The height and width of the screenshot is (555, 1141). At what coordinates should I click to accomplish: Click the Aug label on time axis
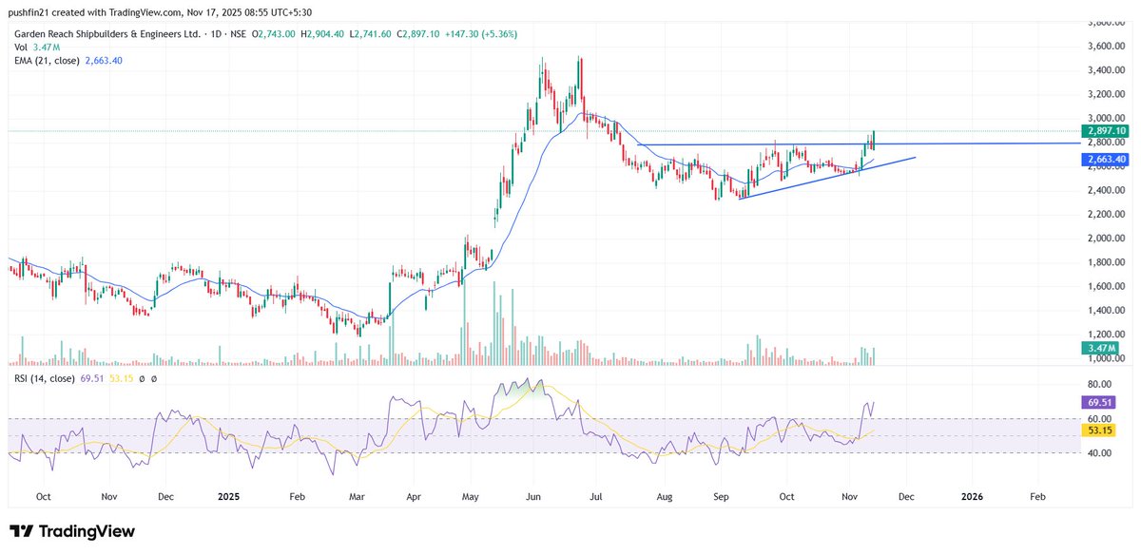tap(665, 496)
